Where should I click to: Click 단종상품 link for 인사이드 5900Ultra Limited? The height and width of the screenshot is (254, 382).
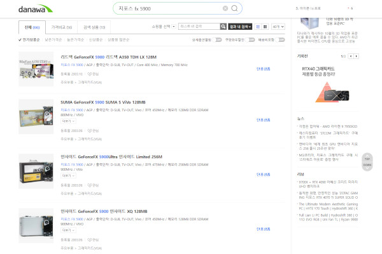264,175
